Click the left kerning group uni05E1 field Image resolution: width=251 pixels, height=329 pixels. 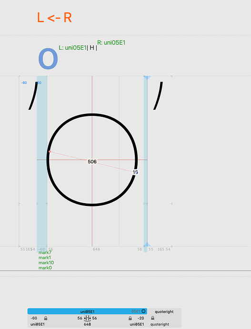click(38, 324)
